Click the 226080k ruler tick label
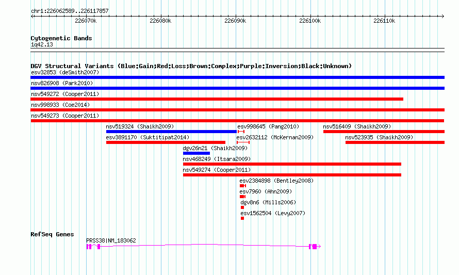 click(160, 21)
